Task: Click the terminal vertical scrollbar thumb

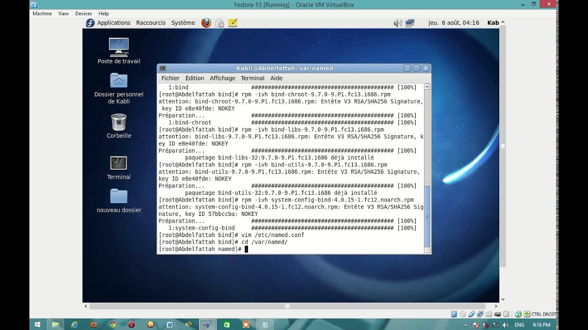Action: click(x=427, y=216)
